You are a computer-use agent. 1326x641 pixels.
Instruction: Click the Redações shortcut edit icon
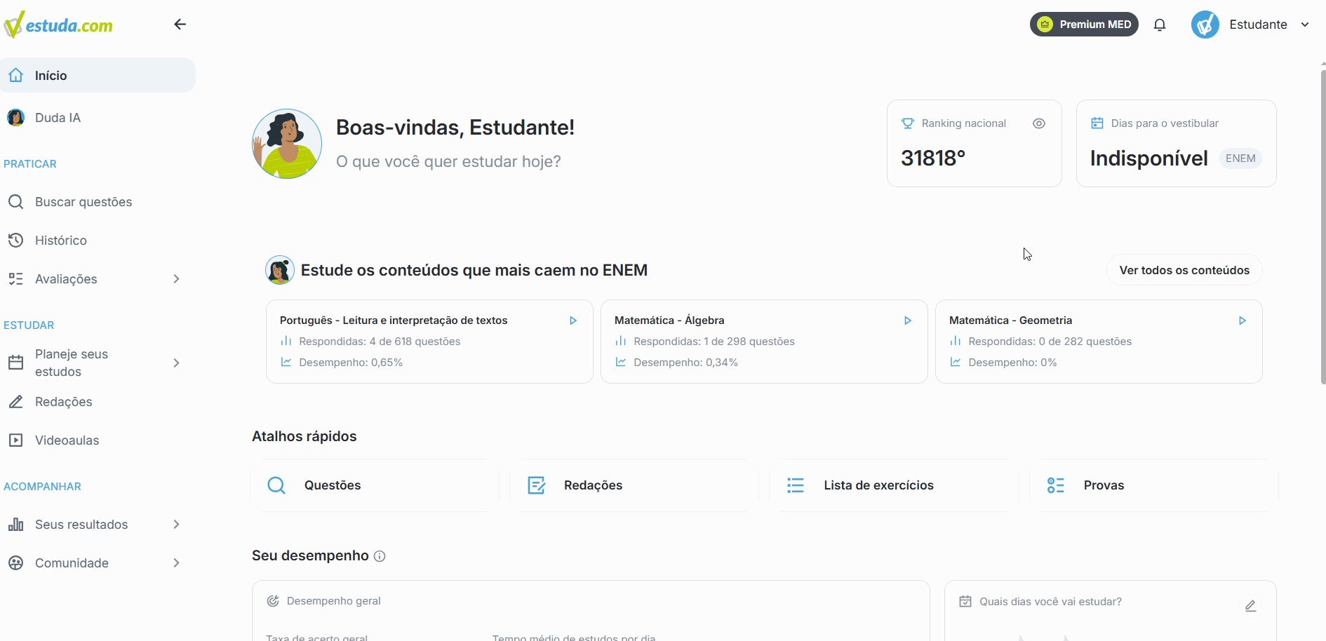point(537,485)
